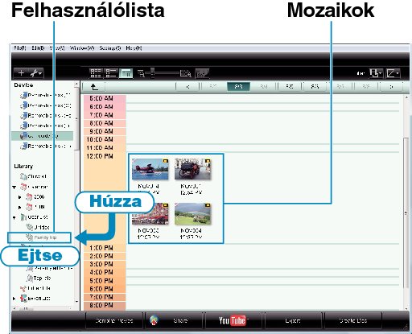Click the zoom-in thumbnails icon
412x334 pixels.
coord(185,73)
